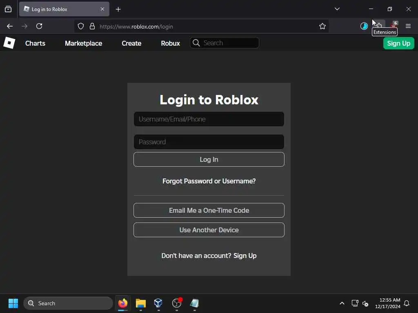The height and width of the screenshot is (313, 418).
Task: Click the network display tray icon
Action: pos(355,303)
